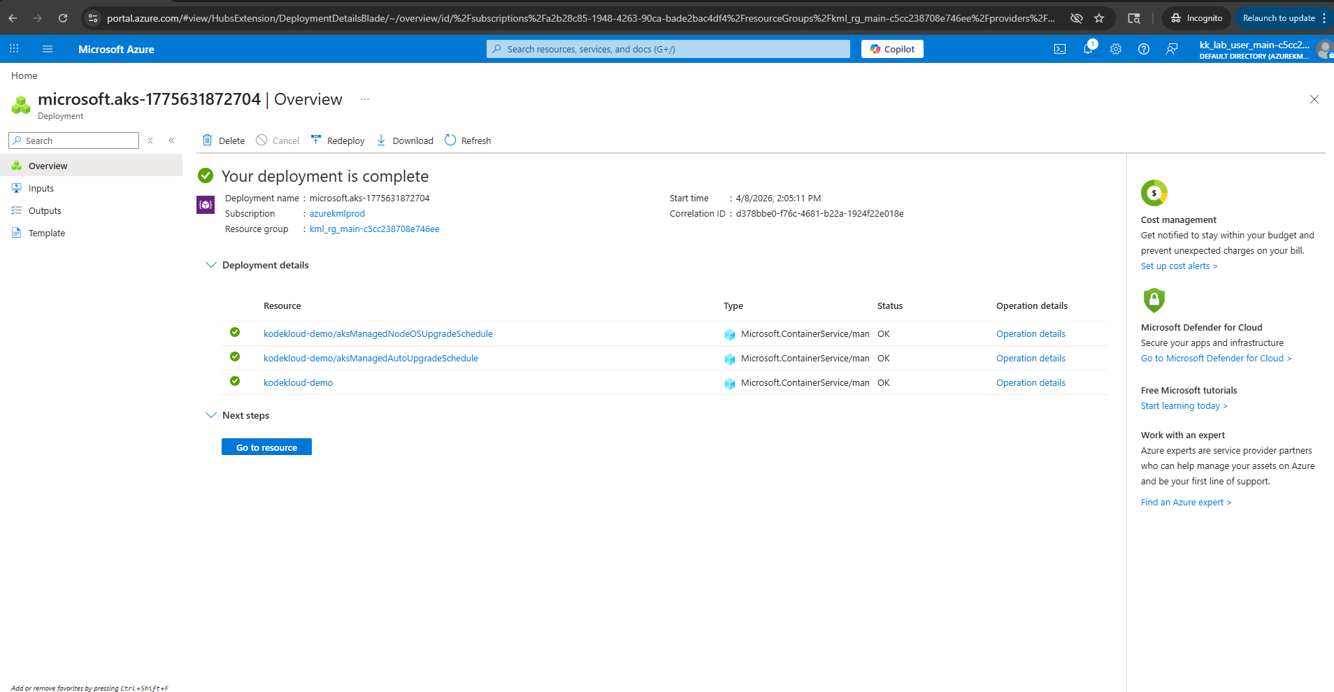
Task: Click the Incognito indicator in Chrome
Action: tap(1196, 18)
